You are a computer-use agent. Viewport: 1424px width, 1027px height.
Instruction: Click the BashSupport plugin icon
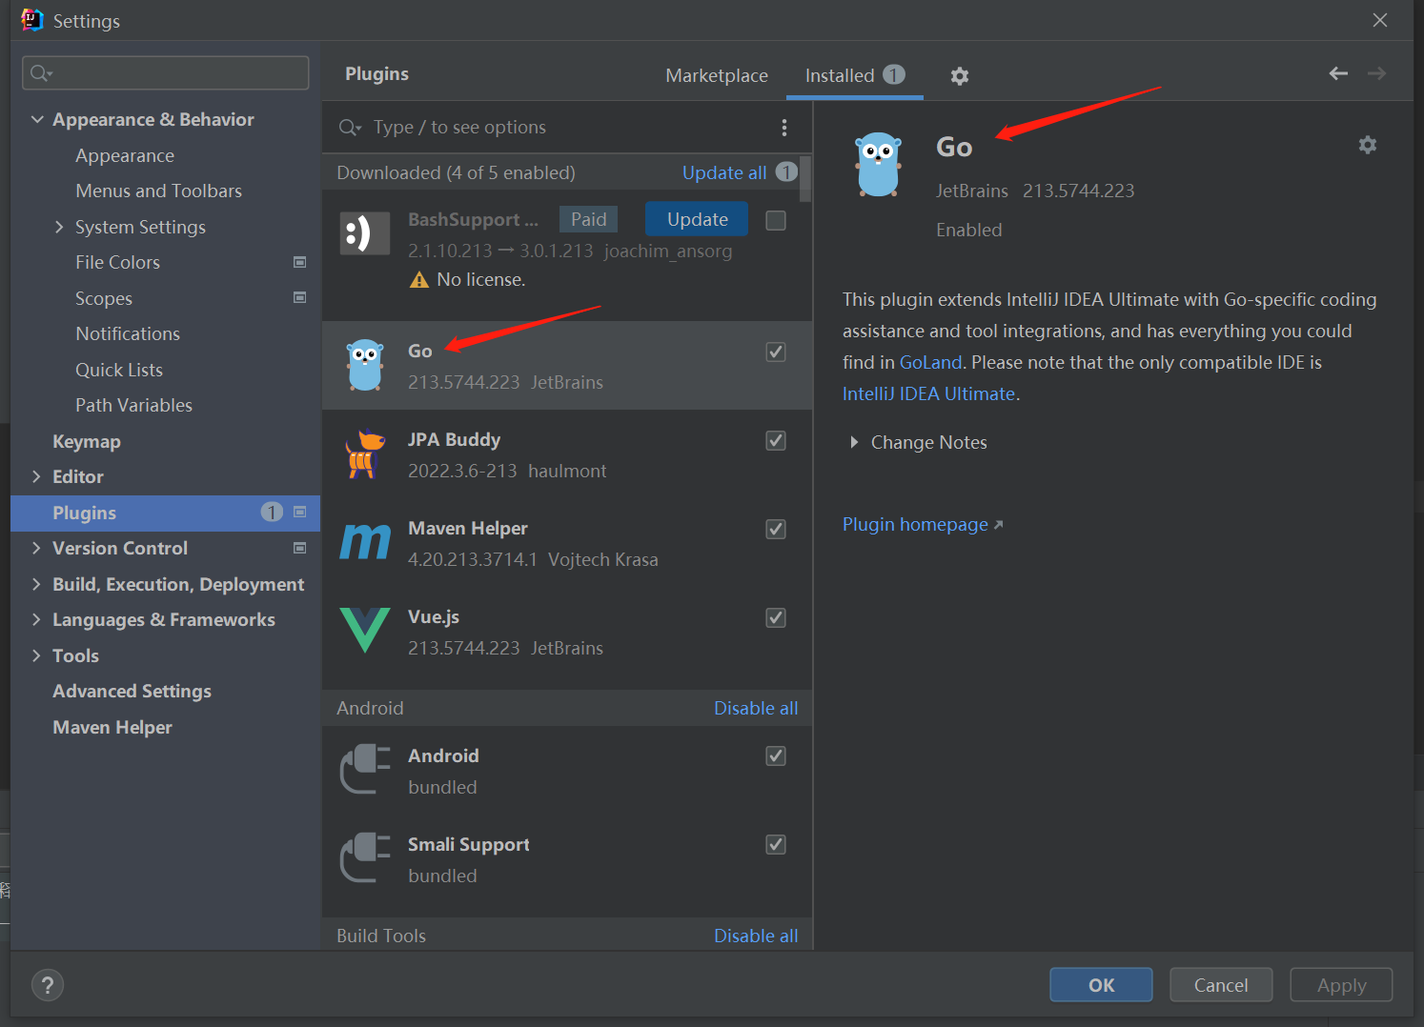pos(365,233)
